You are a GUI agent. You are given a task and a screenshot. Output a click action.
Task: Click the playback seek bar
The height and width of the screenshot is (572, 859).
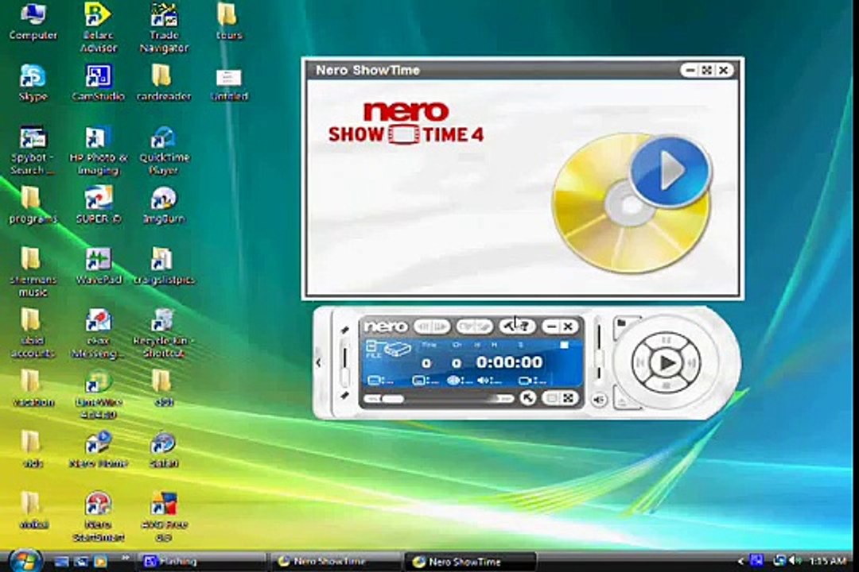pos(438,399)
